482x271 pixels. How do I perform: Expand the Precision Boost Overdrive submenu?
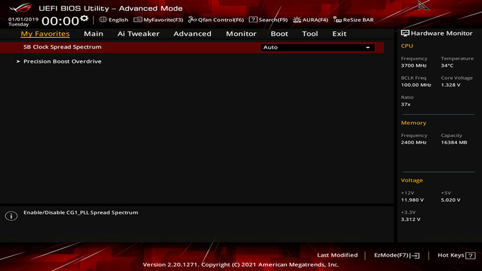click(x=62, y=61)
